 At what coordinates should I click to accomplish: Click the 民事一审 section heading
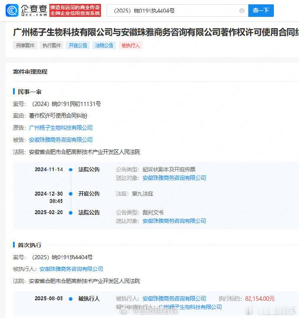tap(29, 92)
